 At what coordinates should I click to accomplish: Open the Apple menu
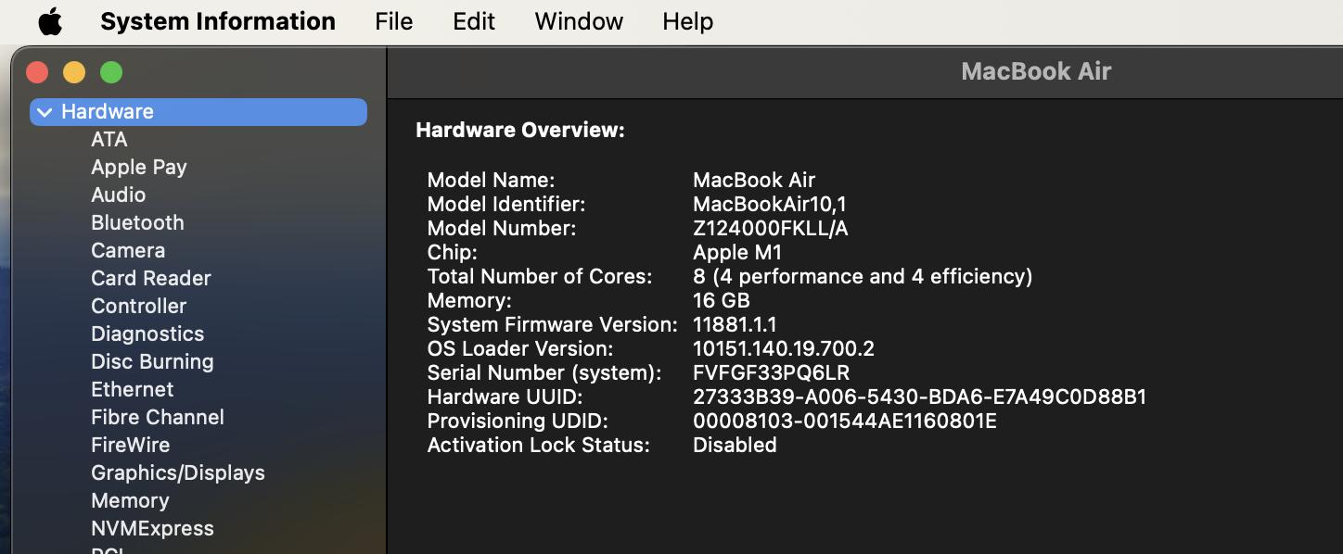coord(50,20)
